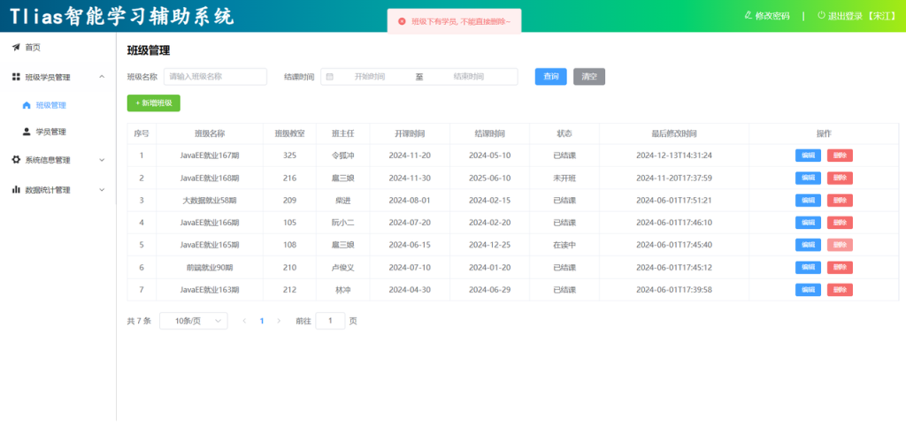Click 删除 for 大数据就业58期 row

click(840, 201)
